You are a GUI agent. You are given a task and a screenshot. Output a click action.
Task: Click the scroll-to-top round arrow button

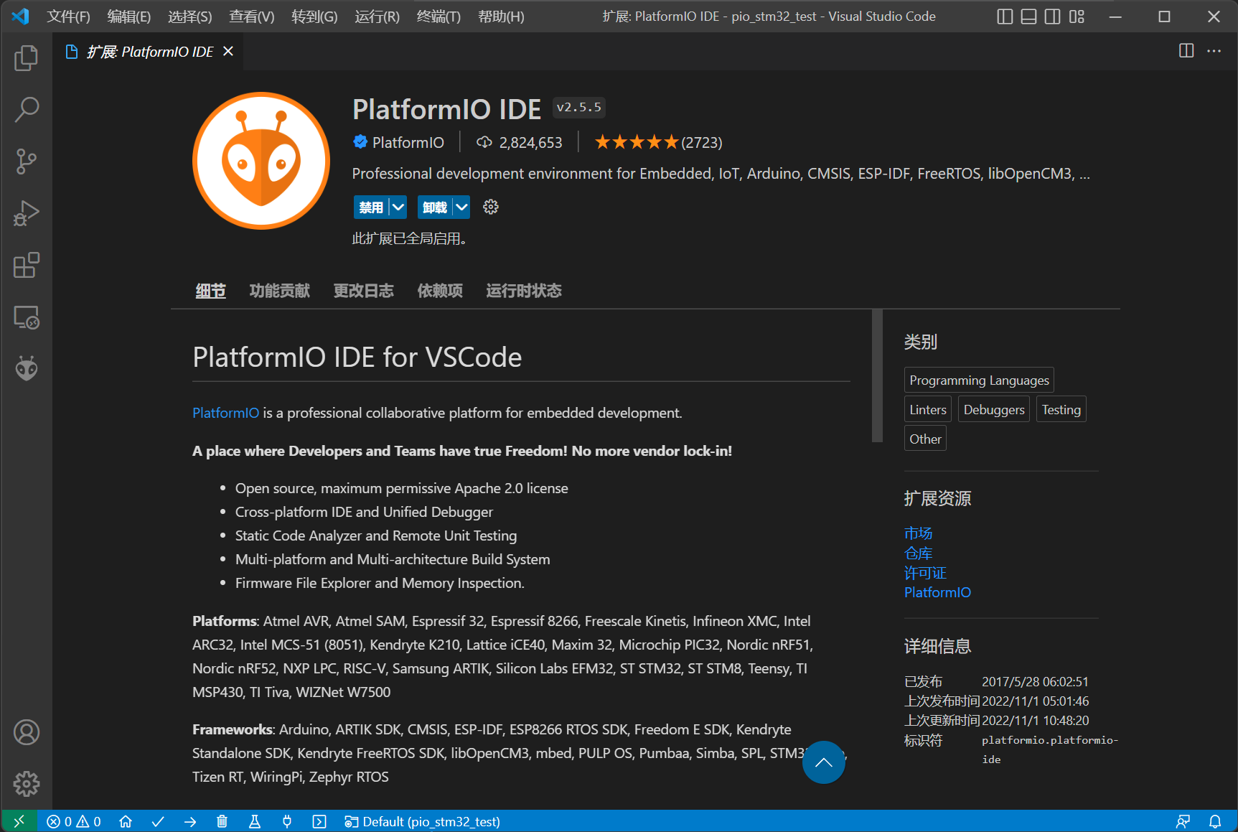[824, 762]
